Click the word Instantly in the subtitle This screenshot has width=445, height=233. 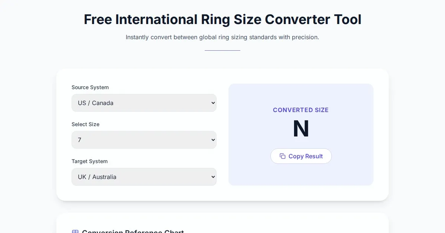[137, 37]
